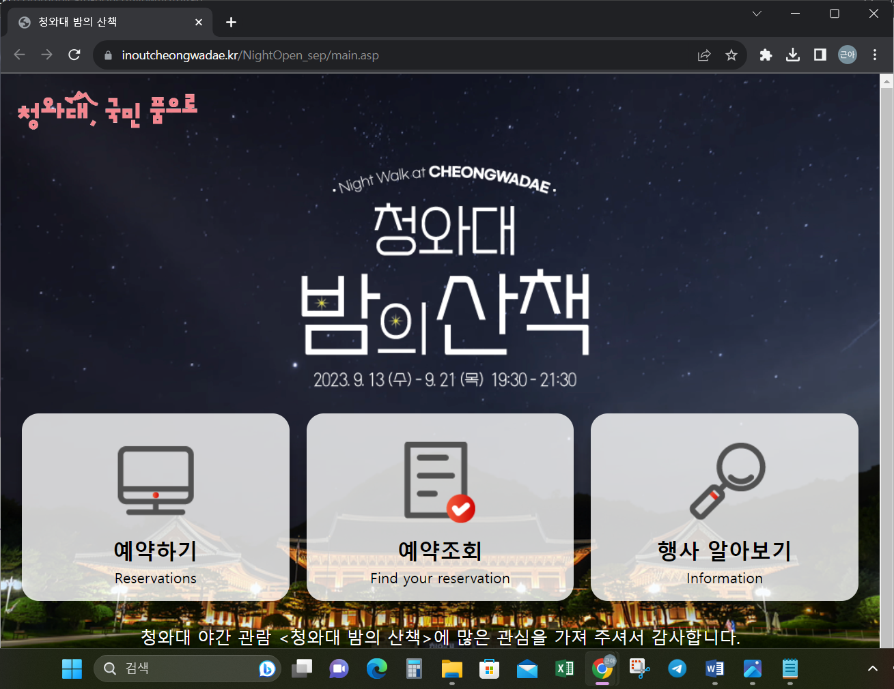The width and height of the screenshot is (894, 689).
Task: Open the Chrome extensions puzzle icon
Action: coord(765,55)
